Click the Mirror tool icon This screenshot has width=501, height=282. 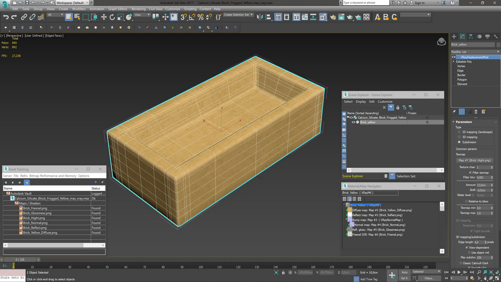click(260, 17)
